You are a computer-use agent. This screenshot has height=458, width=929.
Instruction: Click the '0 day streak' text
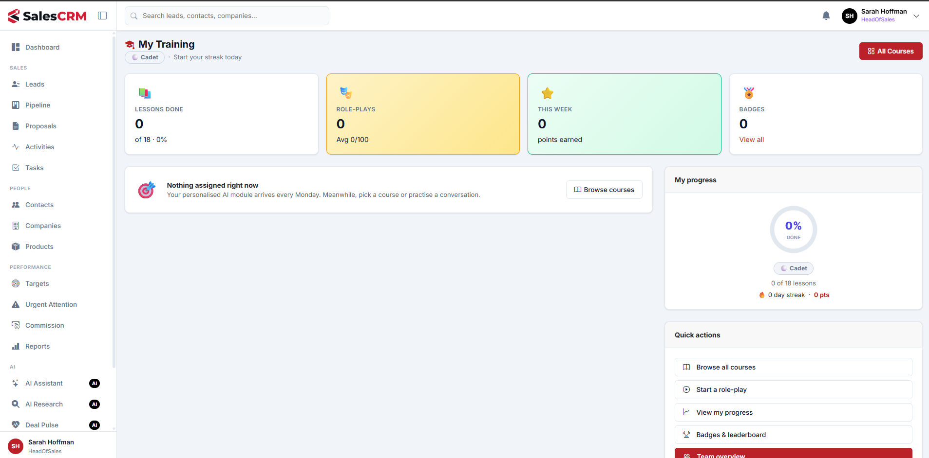786,295
